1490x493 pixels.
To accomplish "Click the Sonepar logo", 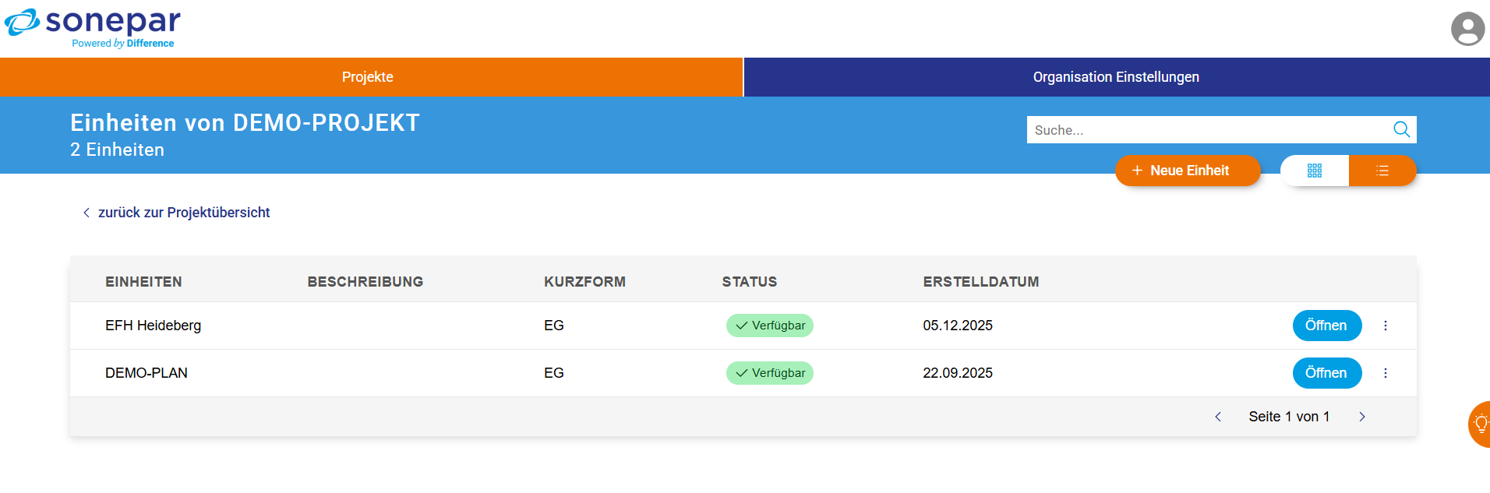I will (x=93, y=28).
